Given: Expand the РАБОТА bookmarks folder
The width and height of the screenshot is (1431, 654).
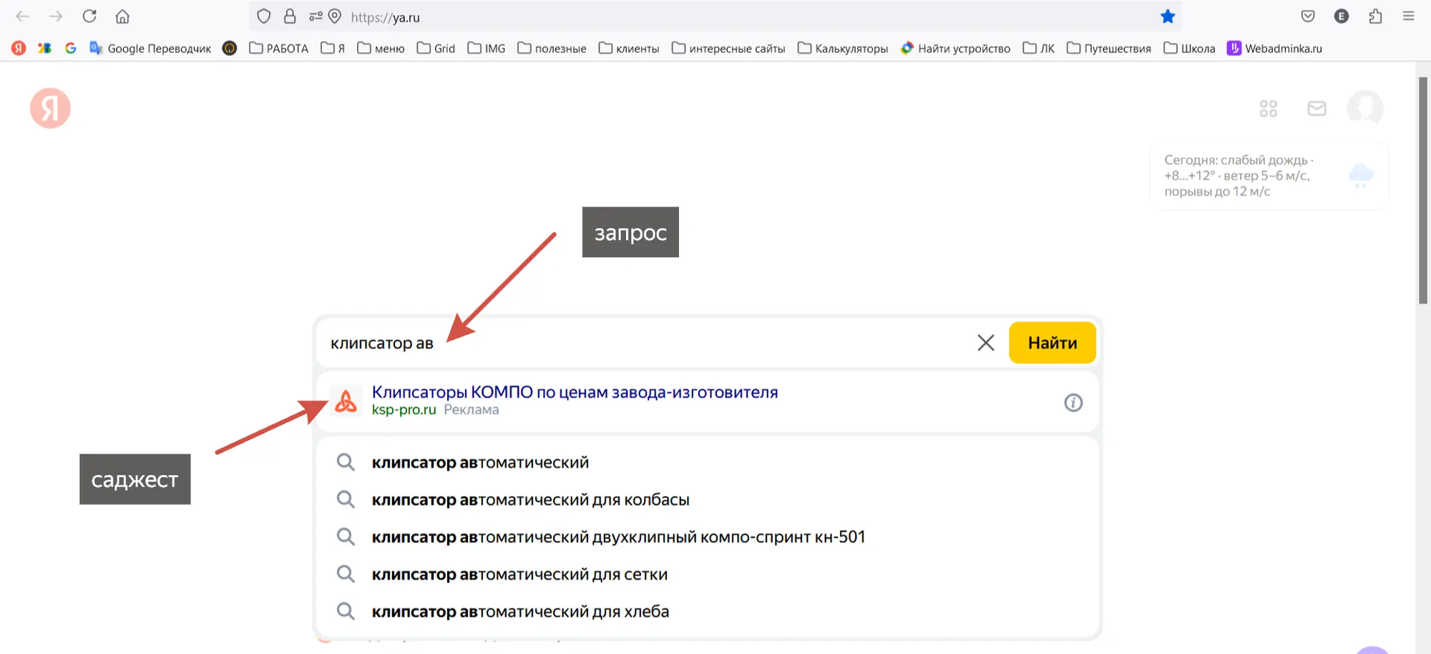Looking at the screenshot, I should [x=279, y=49].
